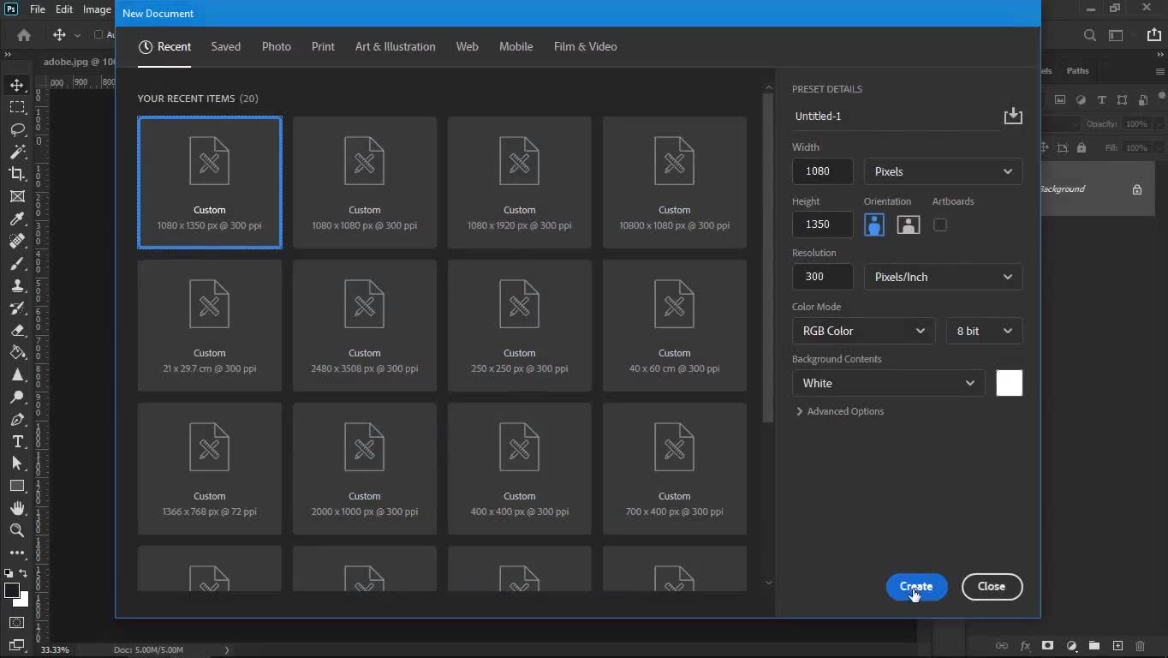Switch to landscape orientation
The height and width of the screenshot is (658, 1168).
point(908,224)
